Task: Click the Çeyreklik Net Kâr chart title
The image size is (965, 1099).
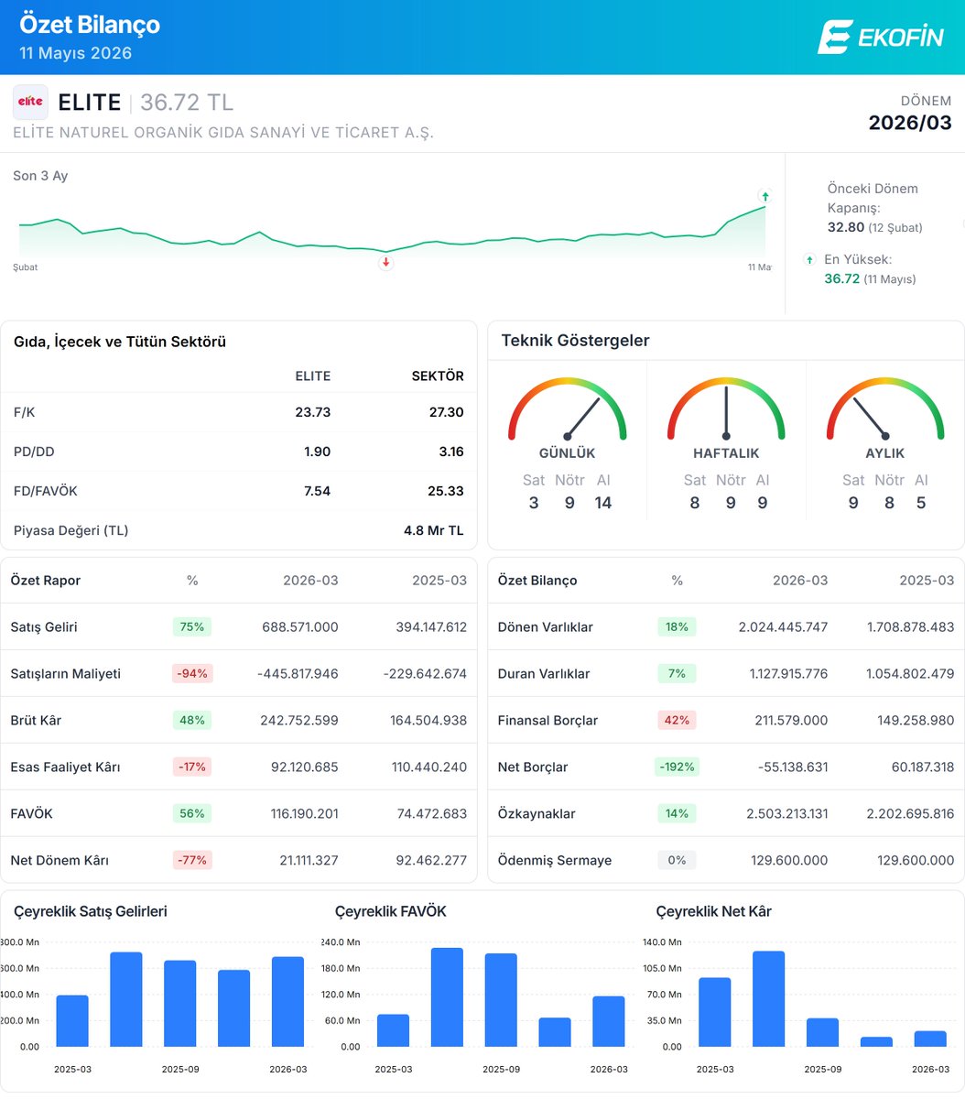Action: (713, 911)
